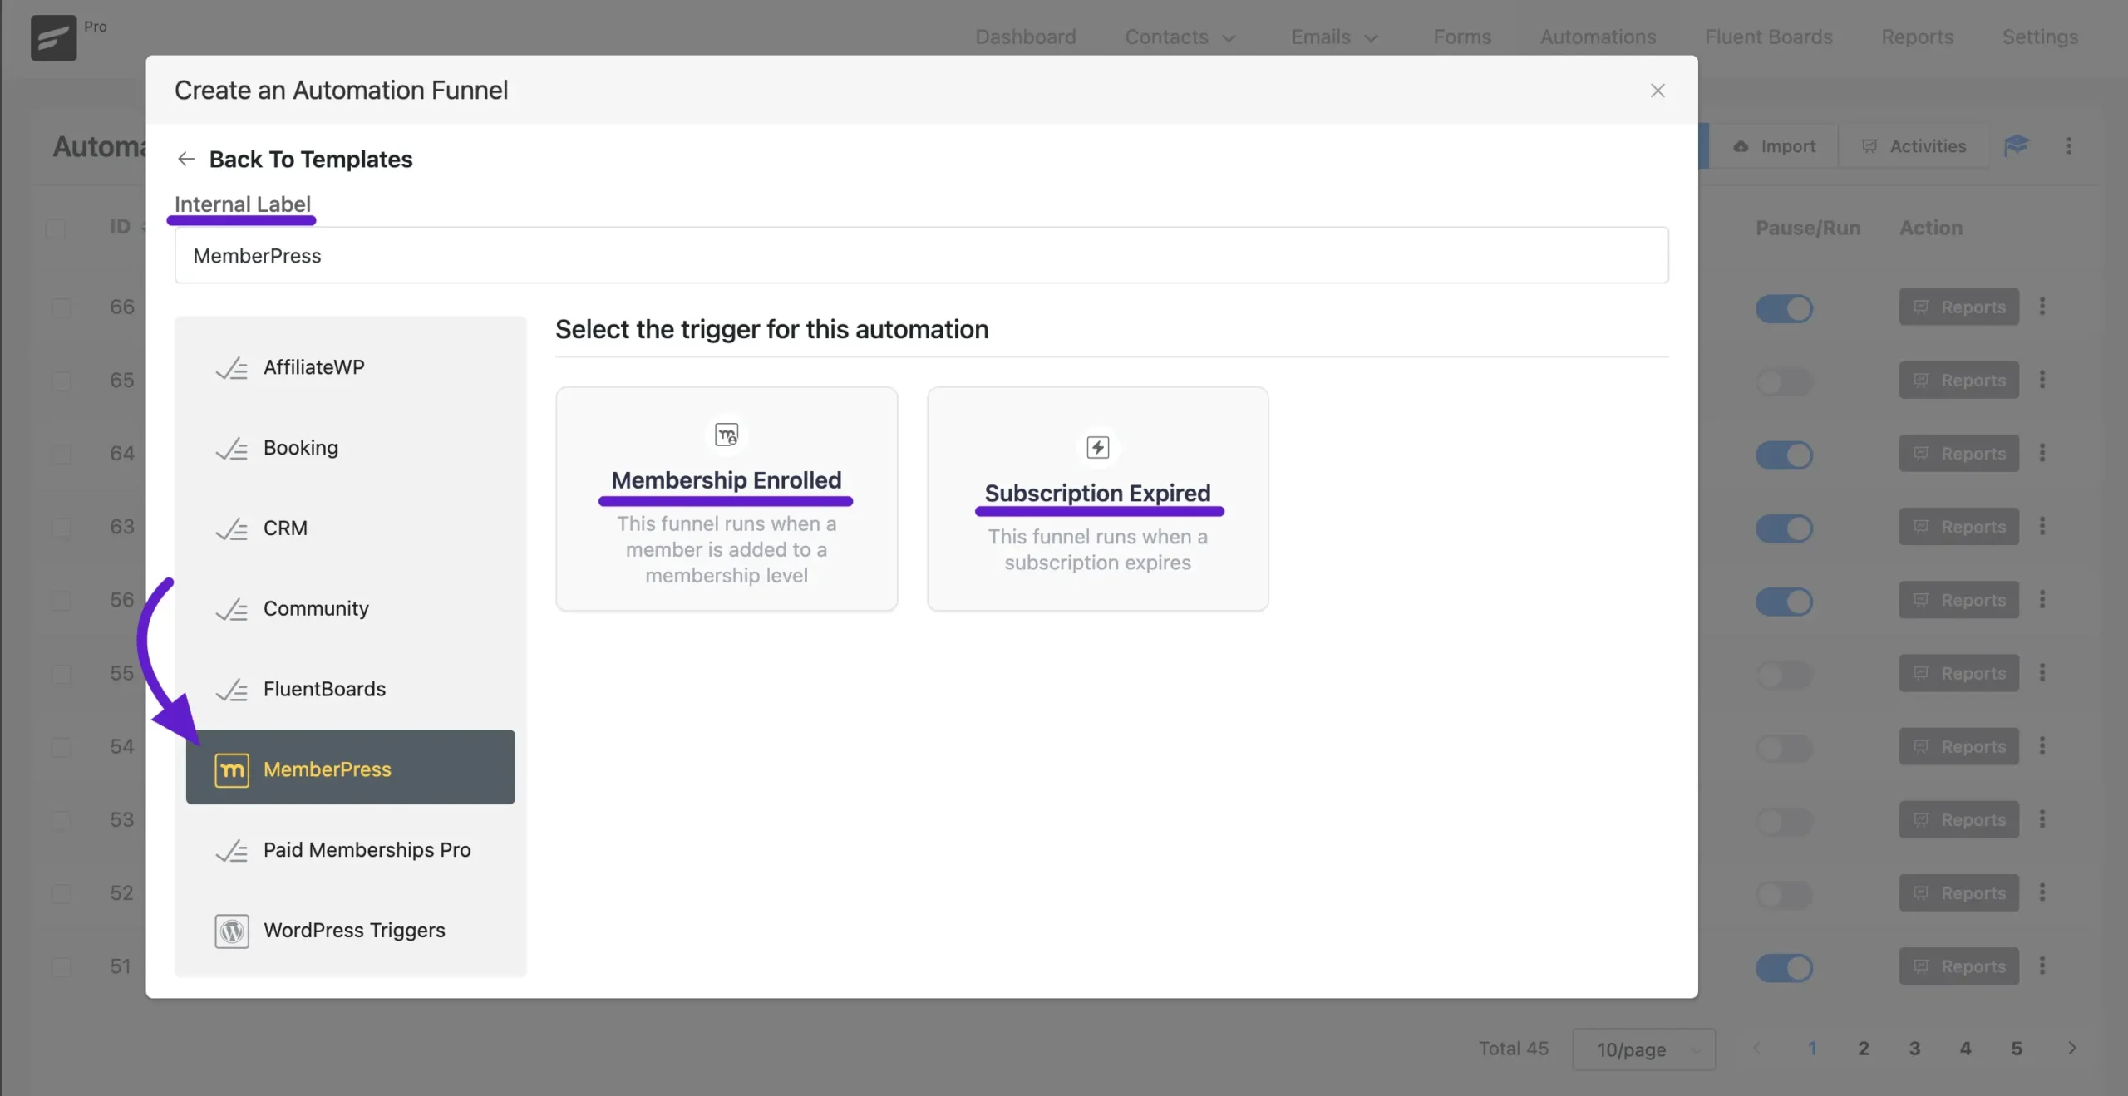Open the Dashboard menu item
Image resolution: width=2128 pixels, height=1096 pixels.
[1025, 37]
